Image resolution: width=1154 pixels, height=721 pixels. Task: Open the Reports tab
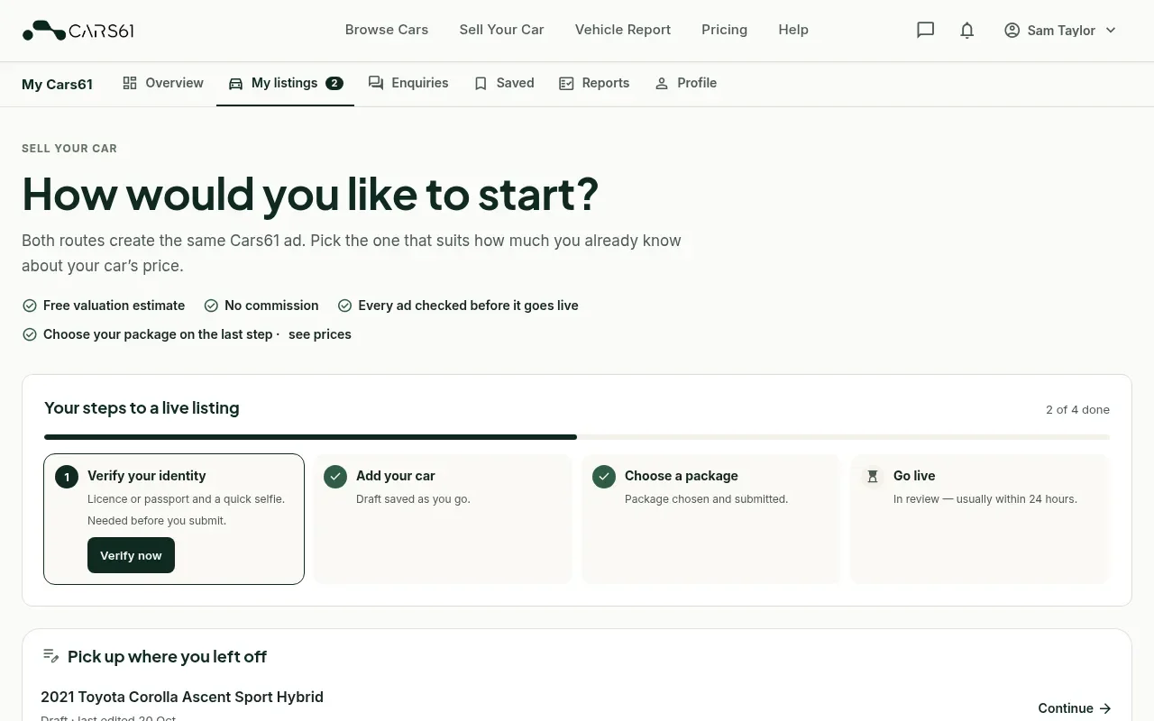(594, 83)
